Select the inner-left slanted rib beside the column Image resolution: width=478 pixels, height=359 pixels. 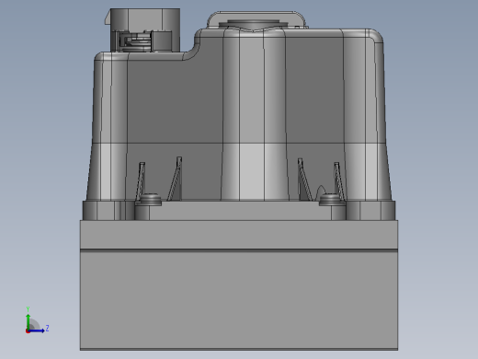coord(176,179)
